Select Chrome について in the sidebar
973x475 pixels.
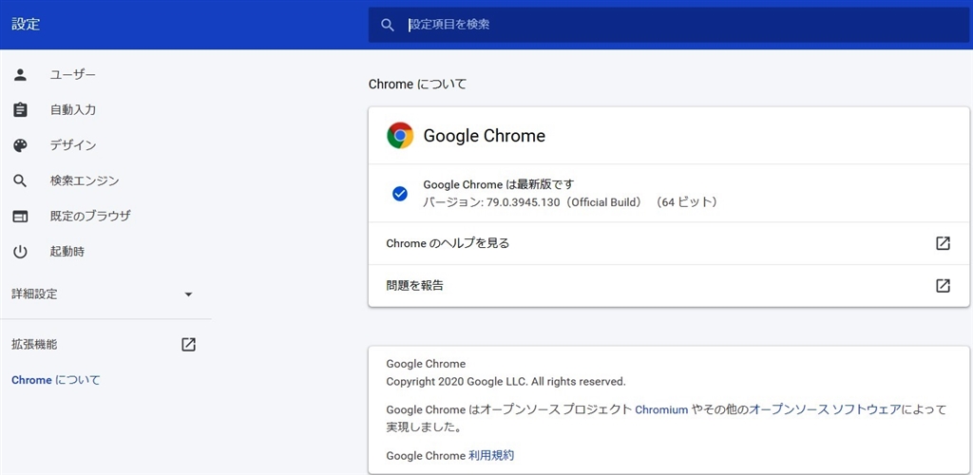(56, 380)
